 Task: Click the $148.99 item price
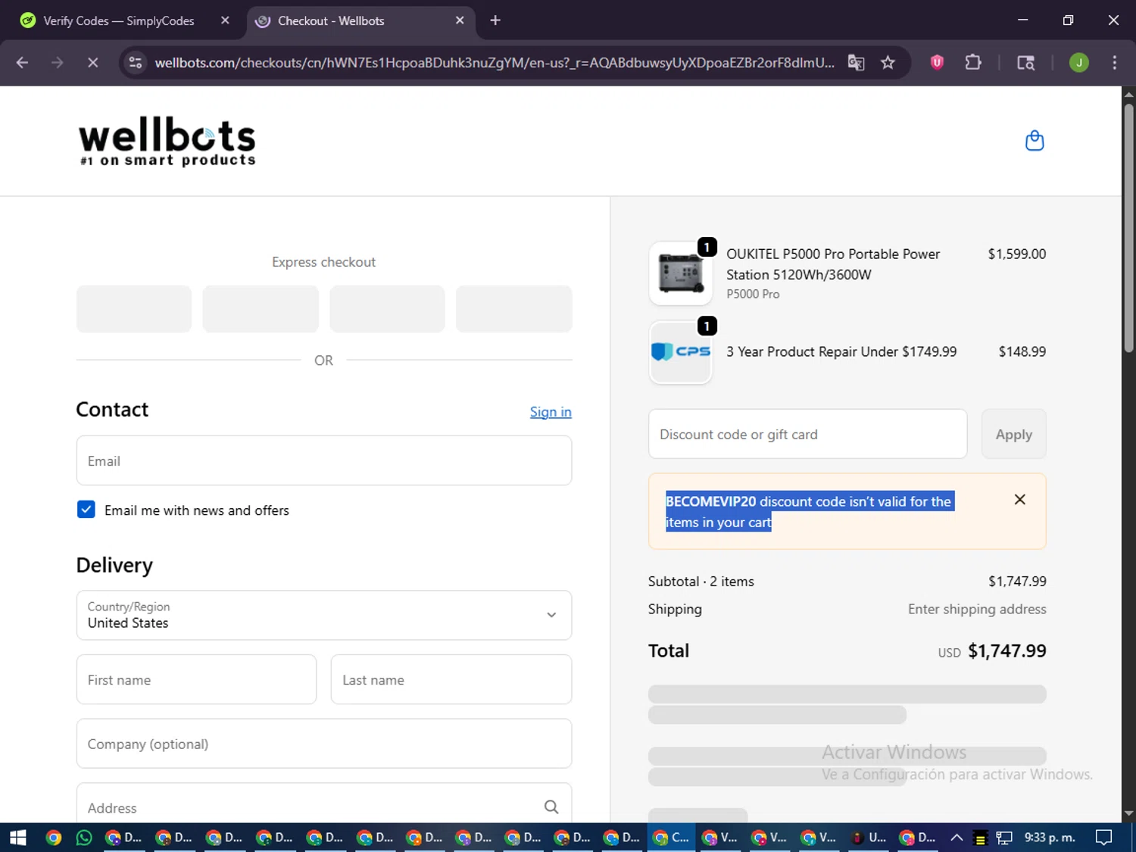tap(1022, 351)
